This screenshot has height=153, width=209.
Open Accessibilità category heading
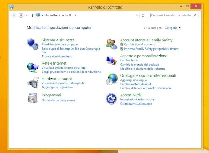coord(130,95)
